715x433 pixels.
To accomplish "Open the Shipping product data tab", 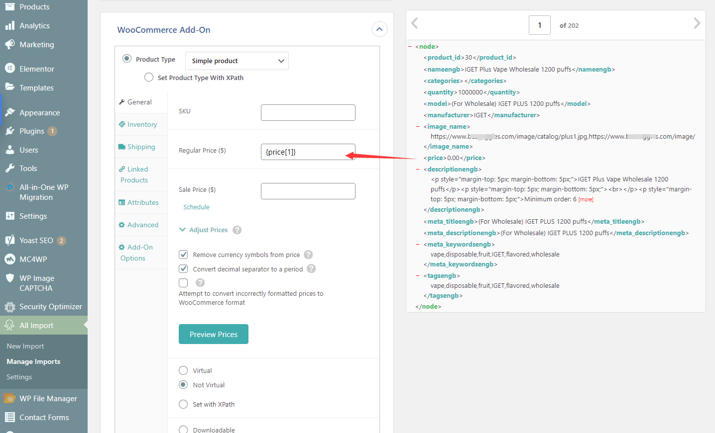I will (141, 147).
